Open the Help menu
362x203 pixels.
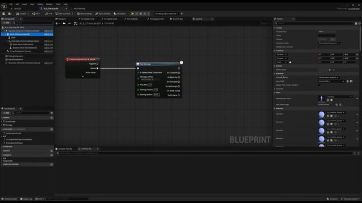tap(66, 4)
